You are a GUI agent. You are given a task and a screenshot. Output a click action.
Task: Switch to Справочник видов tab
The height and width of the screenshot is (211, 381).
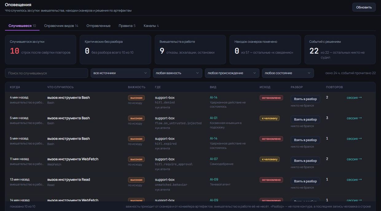coord(61,26)
